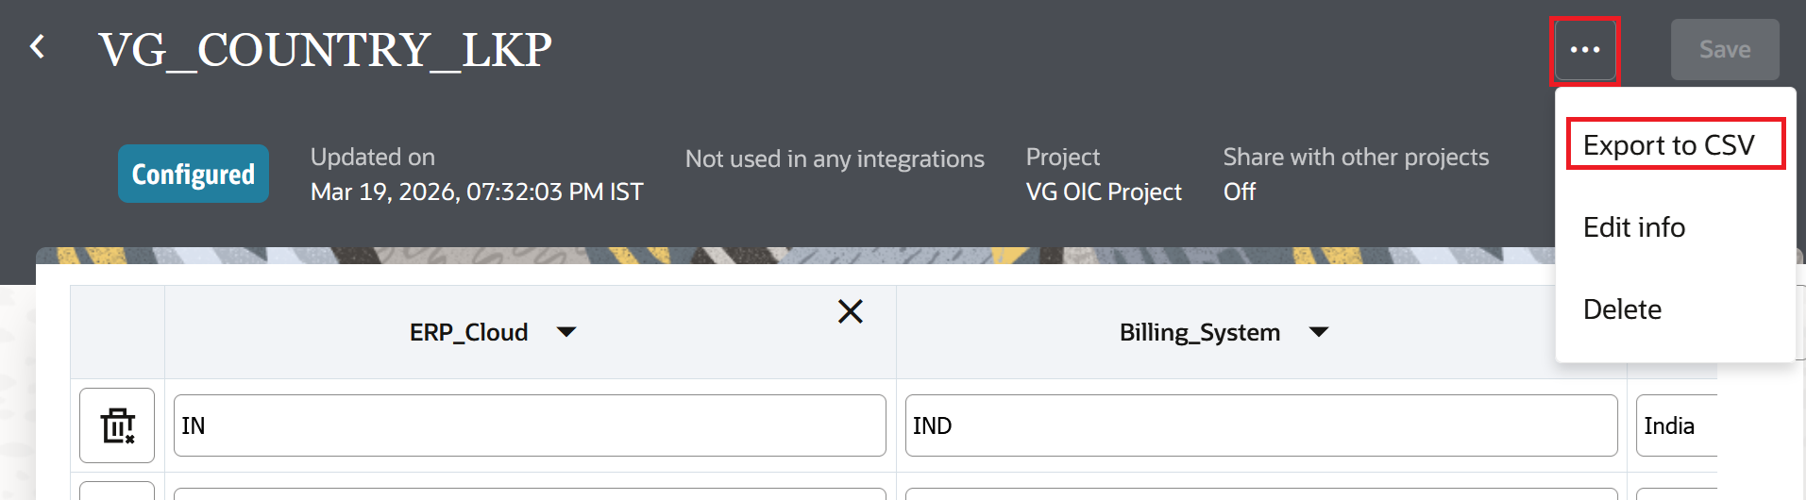1806x500 pixels.
Task: Click the Not used in any integrations text
Action: [x=834, y=158]
